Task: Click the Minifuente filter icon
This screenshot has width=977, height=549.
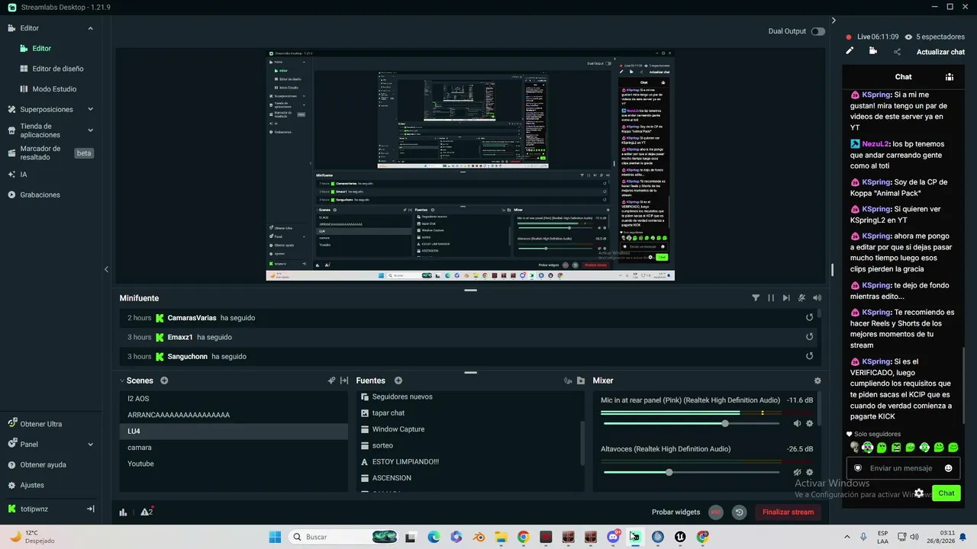Action: coord(756,298)
